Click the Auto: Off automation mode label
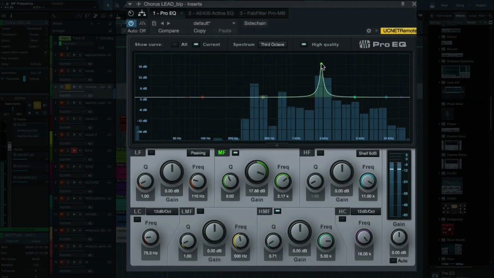Screen dimensions: 494x278 [x=137, y=31]
